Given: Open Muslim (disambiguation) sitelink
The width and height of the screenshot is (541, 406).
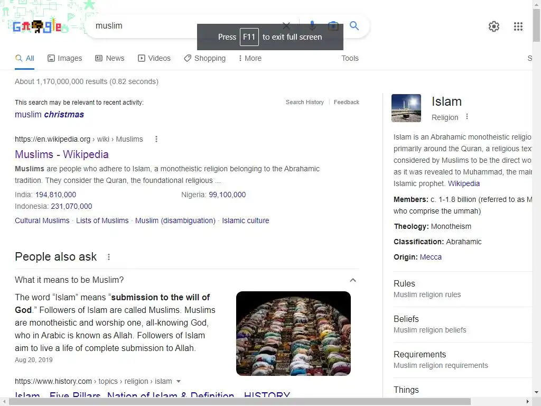Looking at the screenshot, I should [175, 220].
